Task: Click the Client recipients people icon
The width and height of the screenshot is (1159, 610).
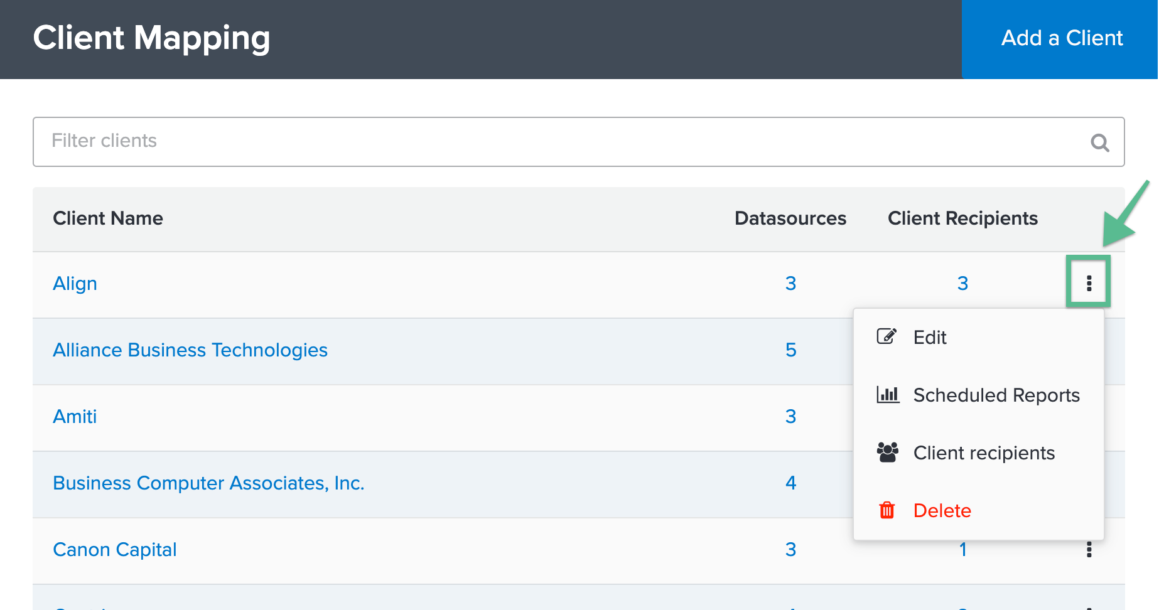Action: (x=887, y=452)
